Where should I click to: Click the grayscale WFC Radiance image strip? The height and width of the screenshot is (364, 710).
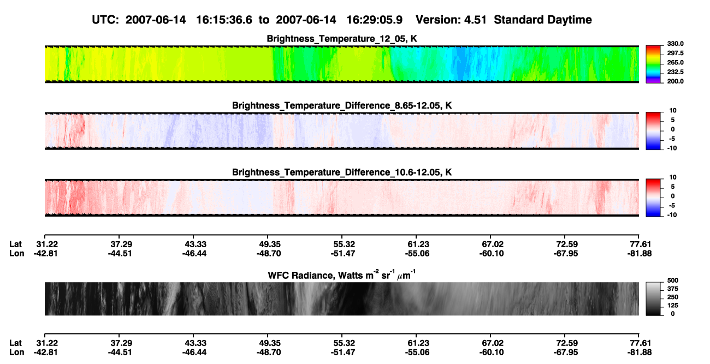tap(342, 299)
